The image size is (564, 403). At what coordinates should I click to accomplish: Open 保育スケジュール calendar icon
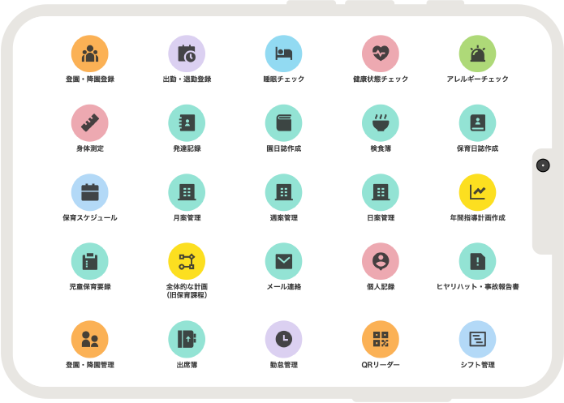[x=90, y=192]
